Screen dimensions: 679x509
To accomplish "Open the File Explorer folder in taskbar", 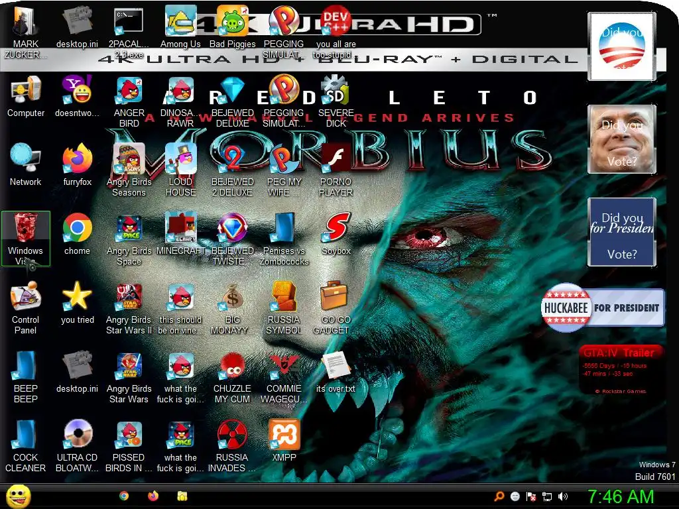I will (182, 496).
